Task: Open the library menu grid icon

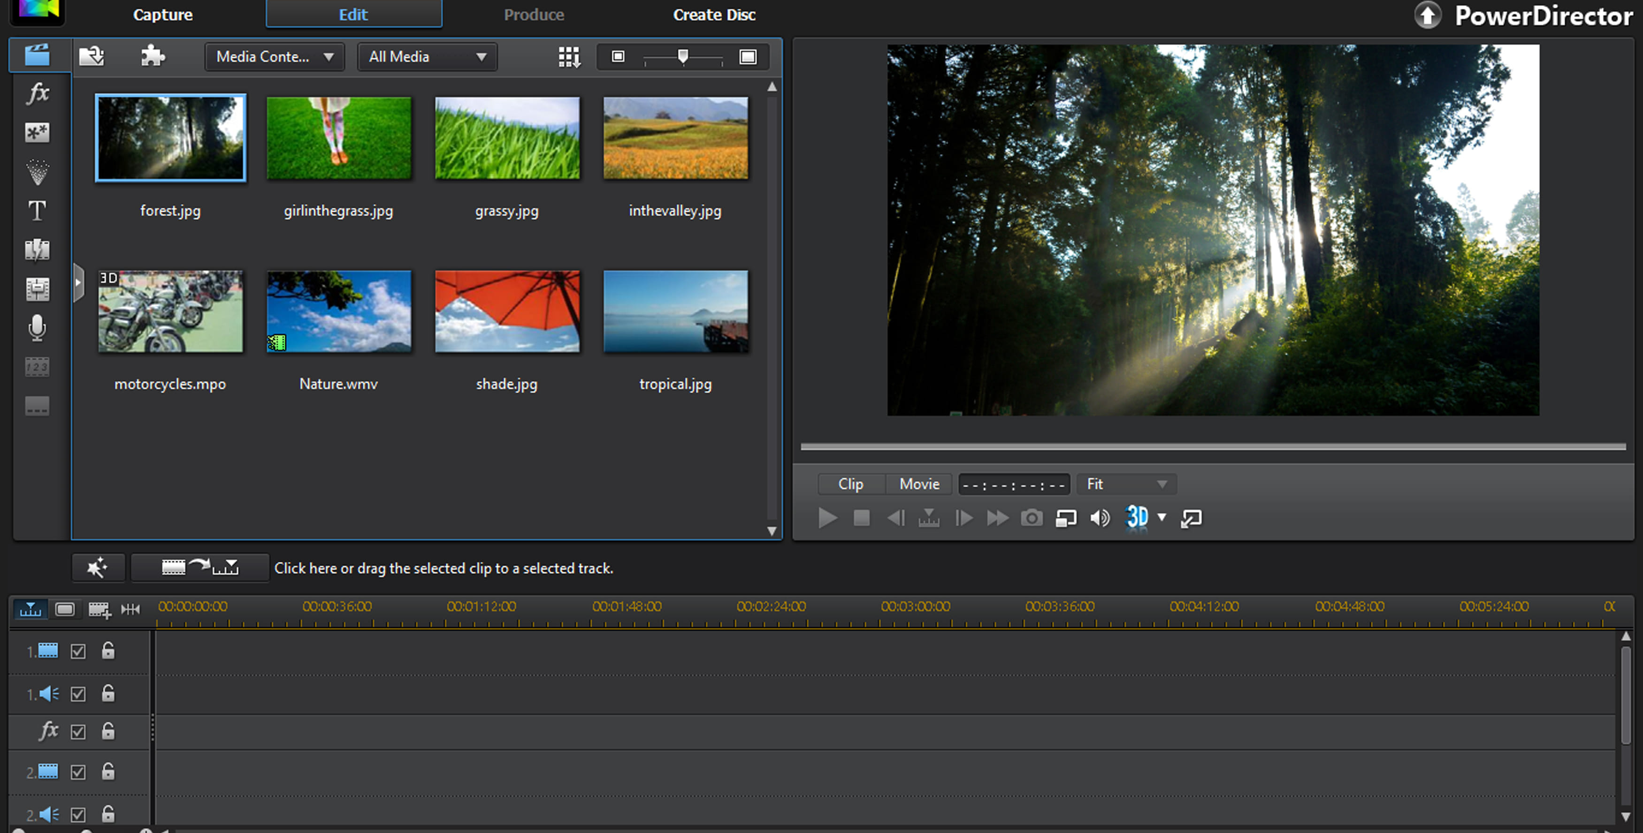Action: pyautogui.click(x=569, y=57)
